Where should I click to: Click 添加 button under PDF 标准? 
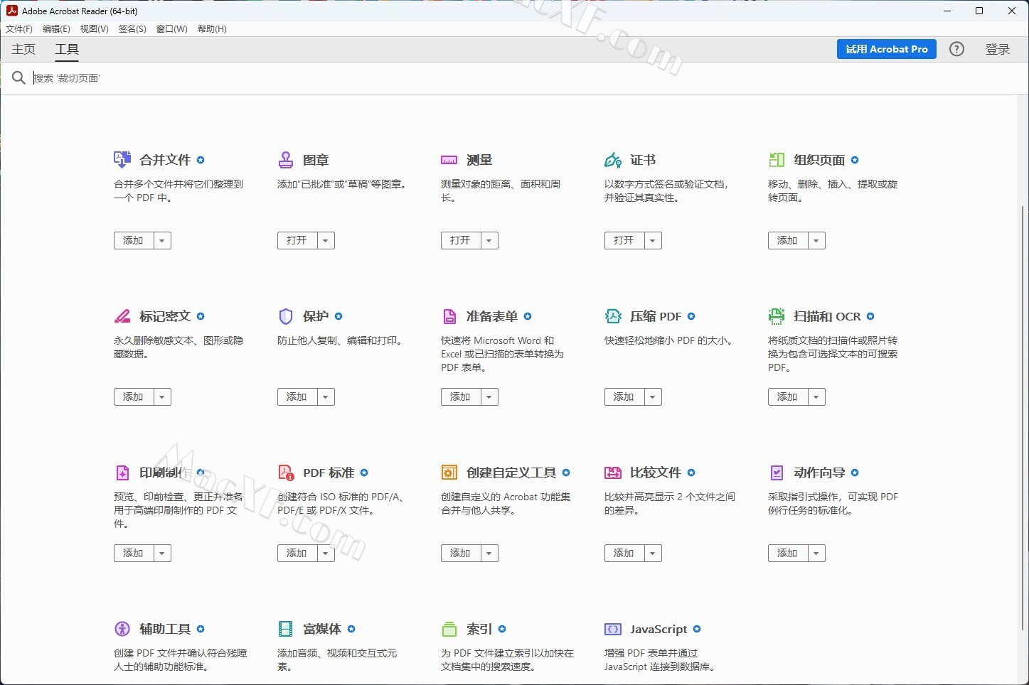[297, 553]
